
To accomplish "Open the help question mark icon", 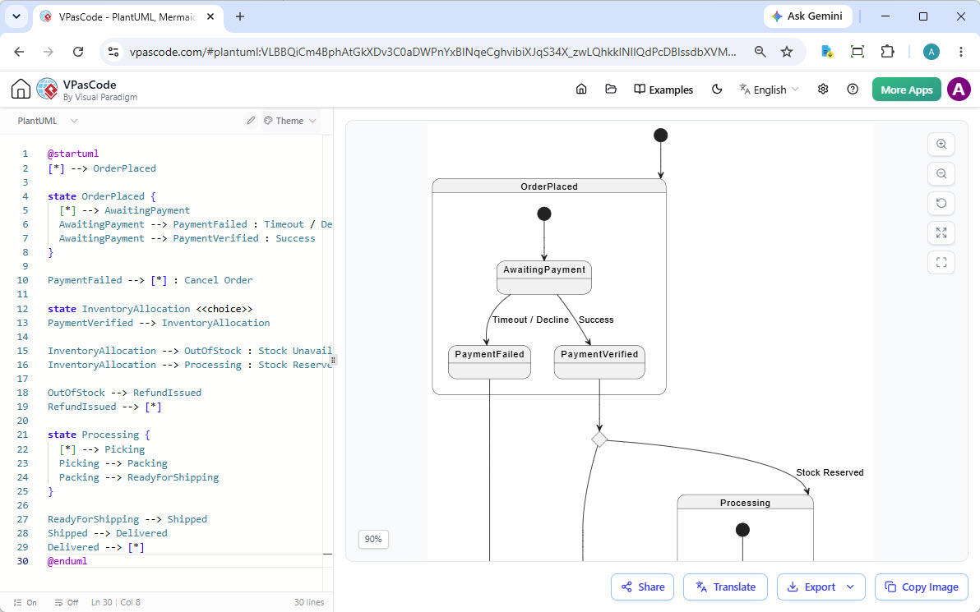I will pyautogui.click(x=853, y=90).
